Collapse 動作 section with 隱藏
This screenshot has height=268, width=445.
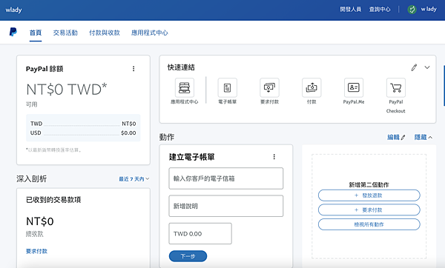(x=423, y=138)
